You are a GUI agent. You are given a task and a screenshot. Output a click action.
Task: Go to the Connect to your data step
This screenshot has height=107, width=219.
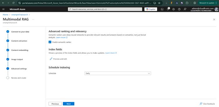20,32
